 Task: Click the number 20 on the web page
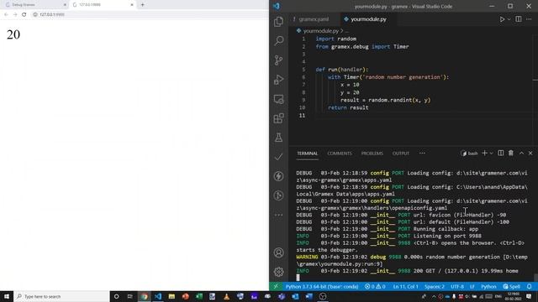[13, 34]
